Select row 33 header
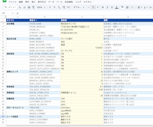Viewport: 153px width, 127px height. pos(3,117)
